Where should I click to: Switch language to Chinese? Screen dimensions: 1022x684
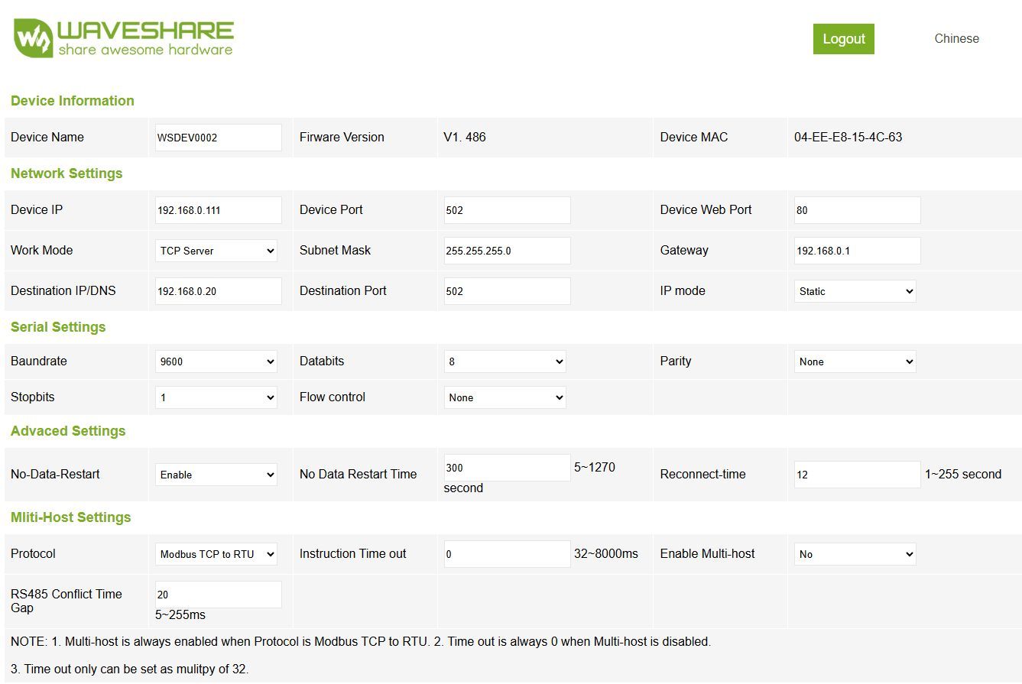tap(956, 39)
